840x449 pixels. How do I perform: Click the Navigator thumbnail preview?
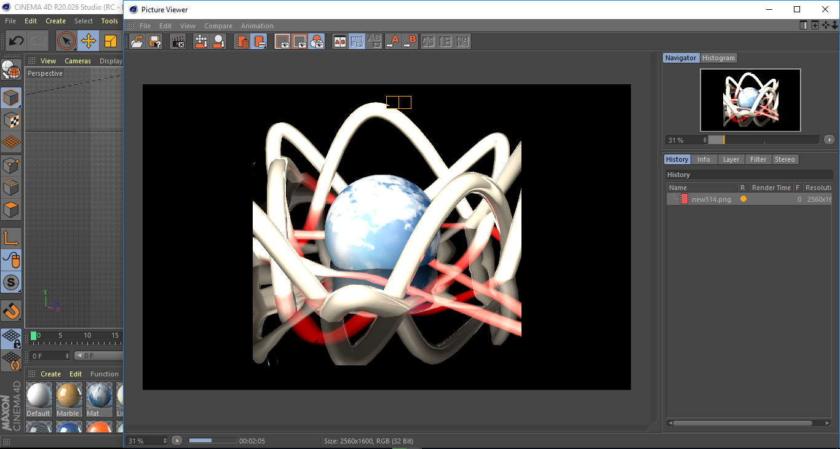(750, 100)
